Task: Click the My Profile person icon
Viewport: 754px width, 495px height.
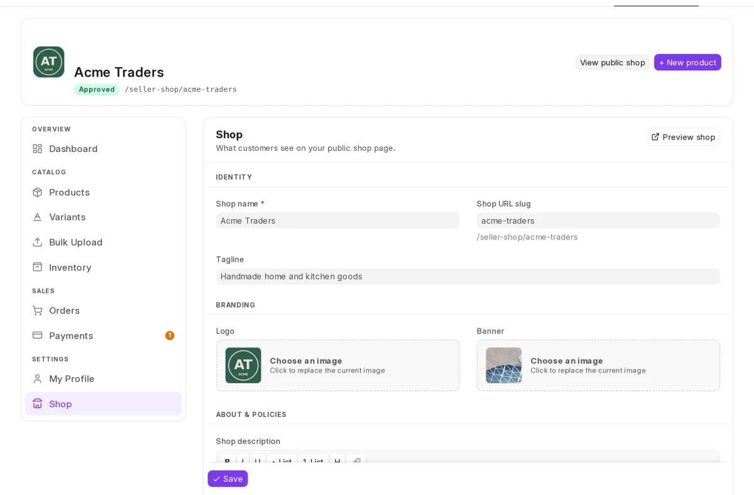Action: pyautogui.click(x=38, y=379)
